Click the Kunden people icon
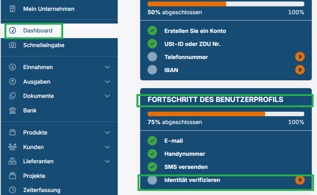This screenshot has height=195, width=317. (12, 147)
